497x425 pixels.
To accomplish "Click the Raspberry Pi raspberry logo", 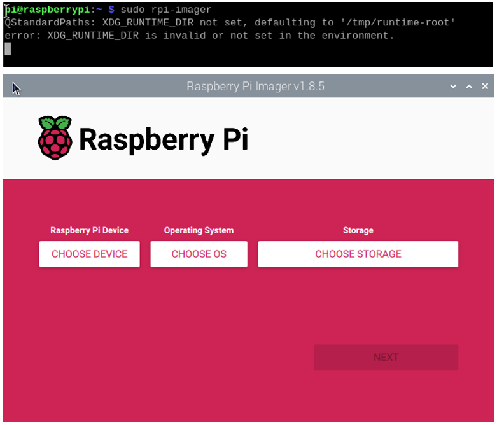I will 55,138.
